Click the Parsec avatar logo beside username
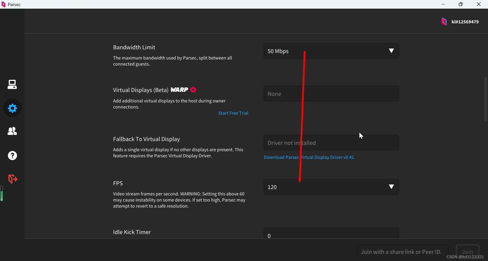 tap(444, 22)
